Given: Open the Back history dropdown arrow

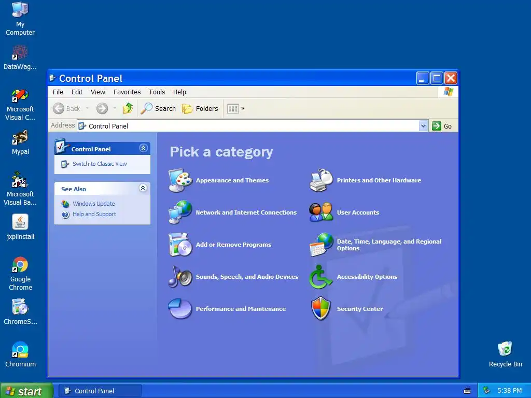Looking at the screenshot, I should point(87,108).
